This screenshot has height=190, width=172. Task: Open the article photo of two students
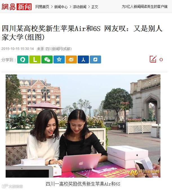coord(83,126)
